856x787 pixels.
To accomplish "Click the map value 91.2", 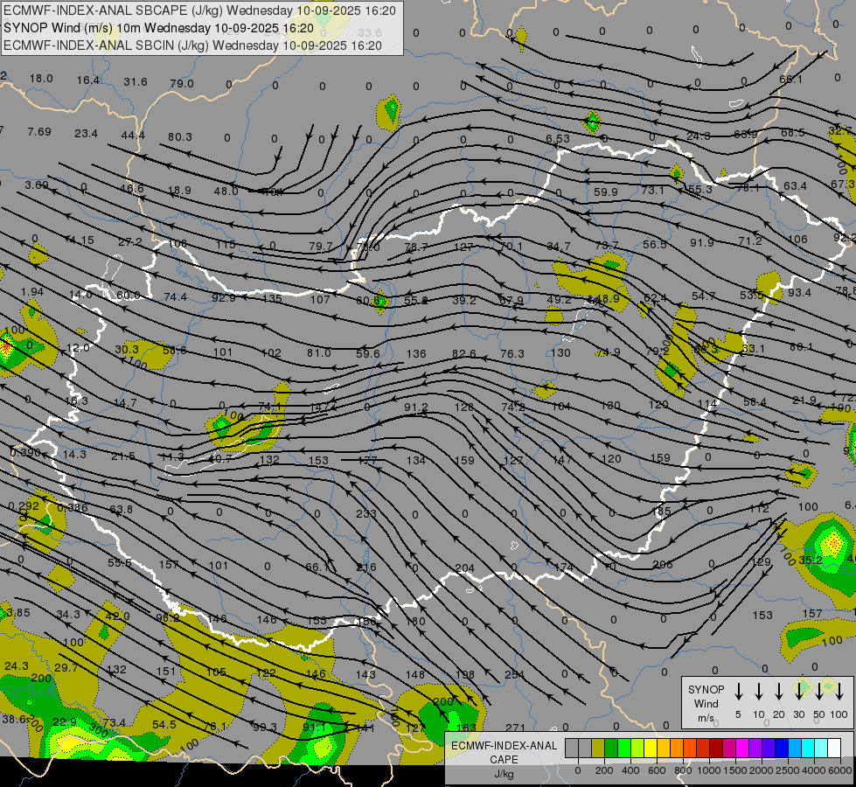I will click(x=416, y=407).
